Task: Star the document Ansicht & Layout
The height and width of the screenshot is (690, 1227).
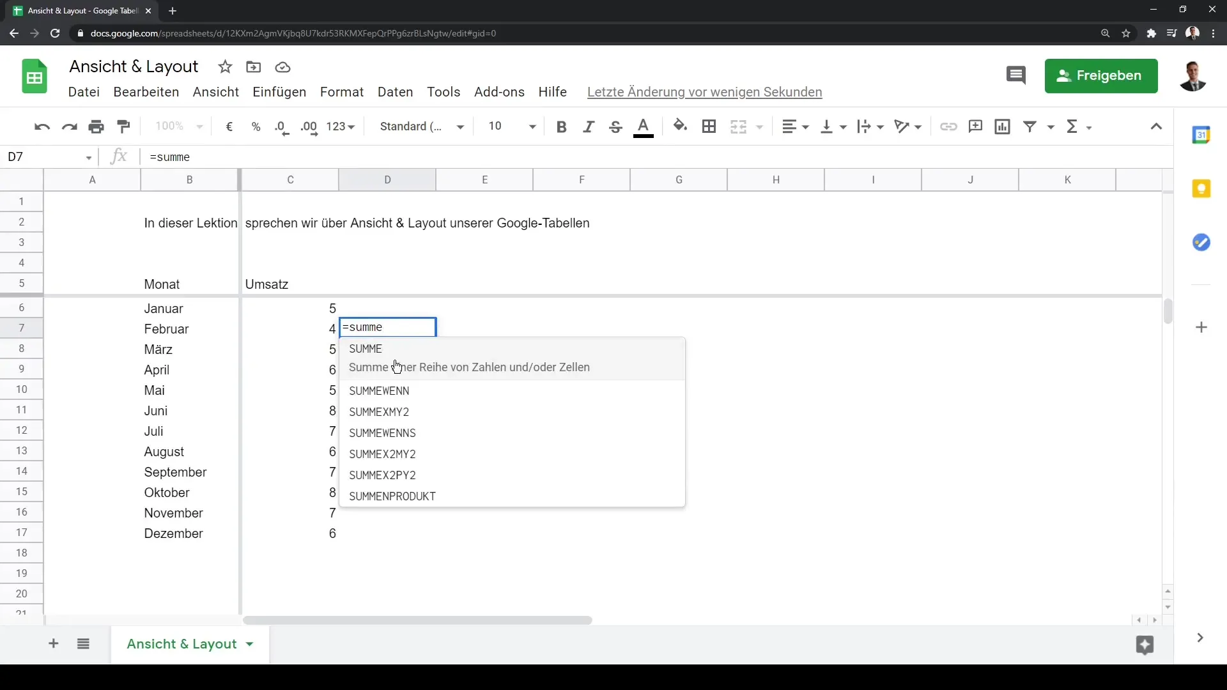Action: [225, 67]
